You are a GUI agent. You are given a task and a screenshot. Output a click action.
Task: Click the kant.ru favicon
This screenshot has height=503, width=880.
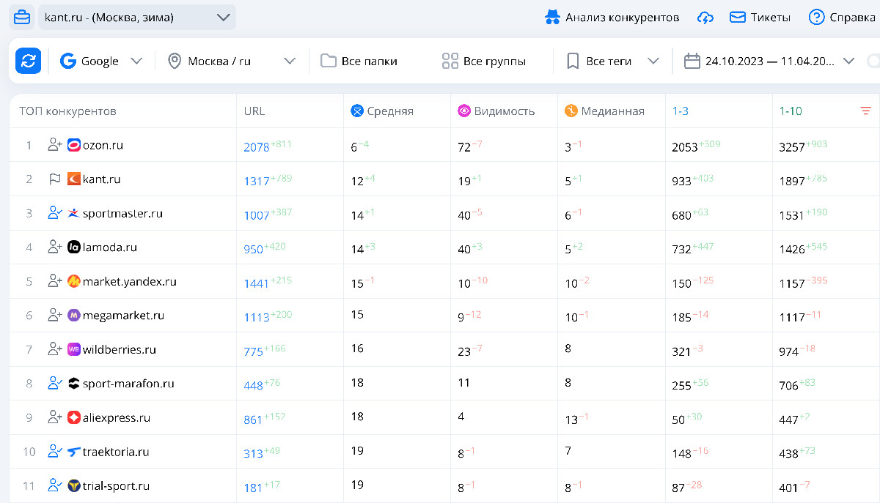(74, 179)
